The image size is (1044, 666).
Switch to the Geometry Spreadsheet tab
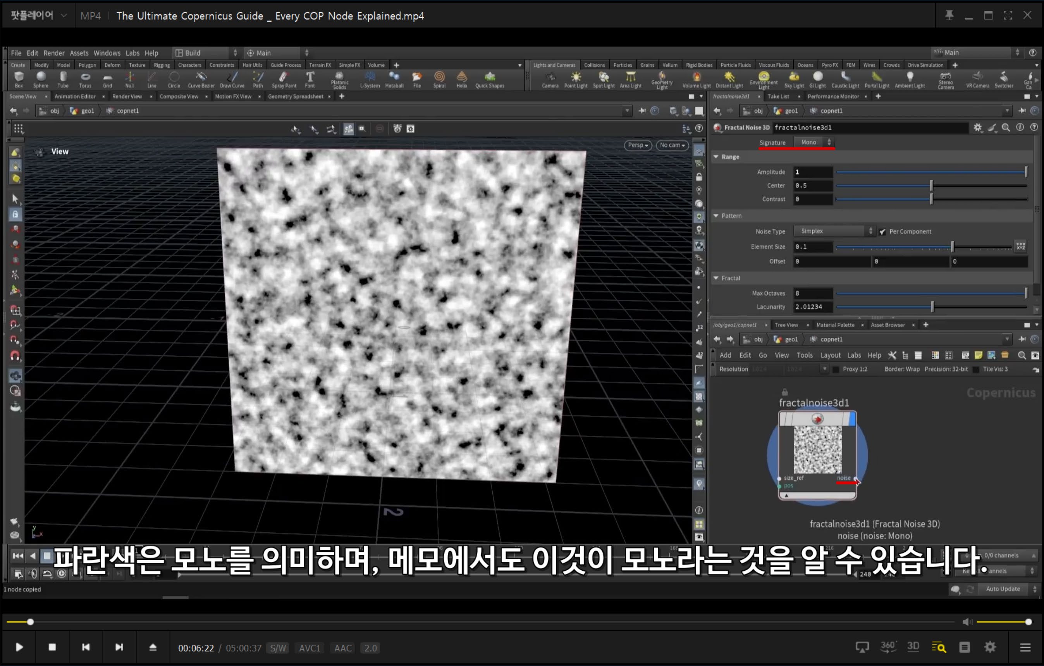click(x=295, y=96)
